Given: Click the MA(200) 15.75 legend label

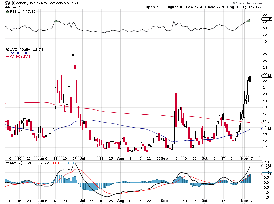Looking at the screenshot, I should click(x=20, y=57).
